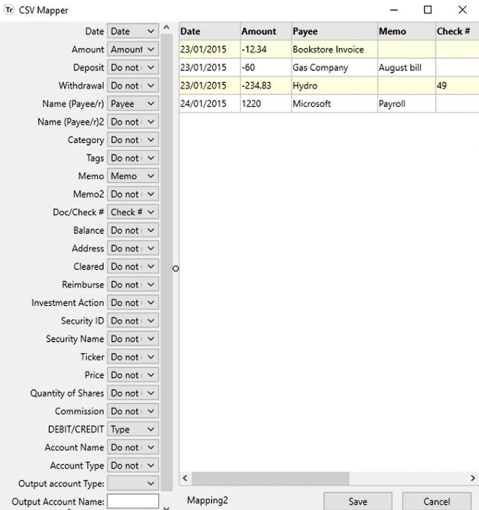Click the Payee column header
Screen dimensions: 479x510
(x=335, y=31)
